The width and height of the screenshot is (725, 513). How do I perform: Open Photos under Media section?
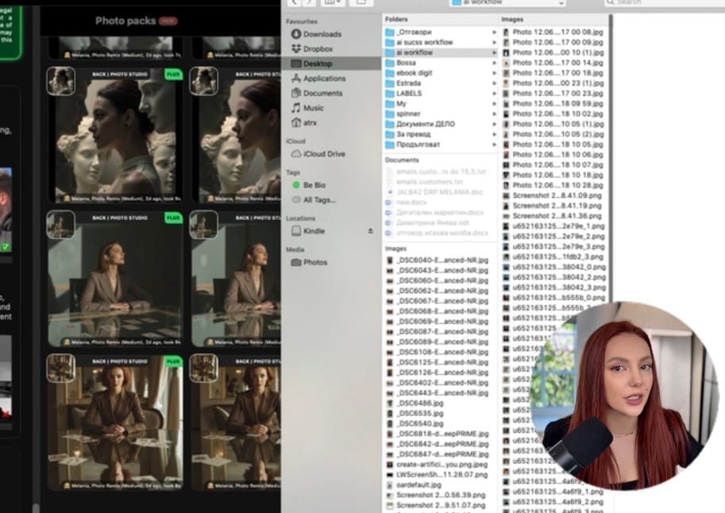pos(314,262)
